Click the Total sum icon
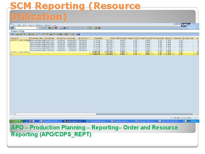The image size is (205, 154). point(29,34)
